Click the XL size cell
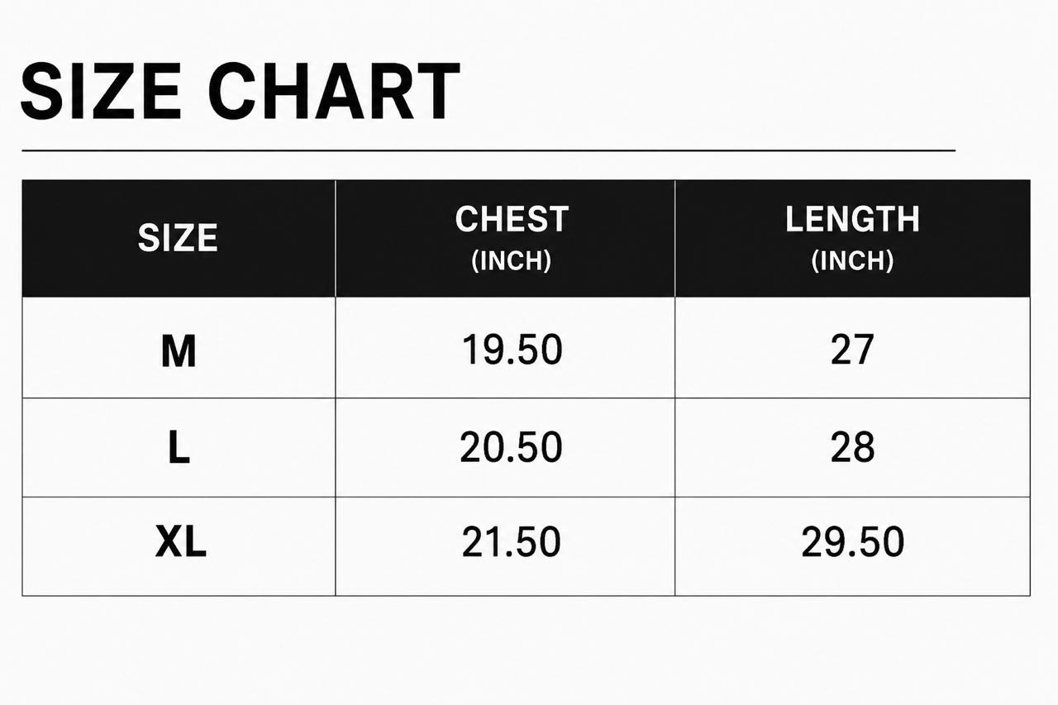This screenshot has height=705, width=1058. [178, 545]
